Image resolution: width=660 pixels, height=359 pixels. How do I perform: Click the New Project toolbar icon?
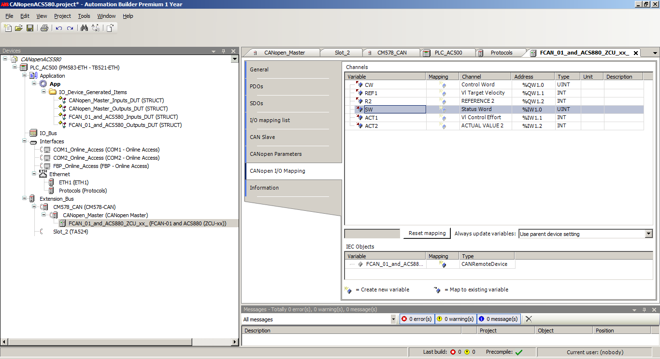pyautogui.click(x=8, y=28)
